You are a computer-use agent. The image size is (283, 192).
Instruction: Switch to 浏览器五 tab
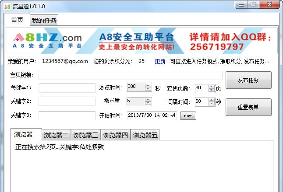click(145, 135)
